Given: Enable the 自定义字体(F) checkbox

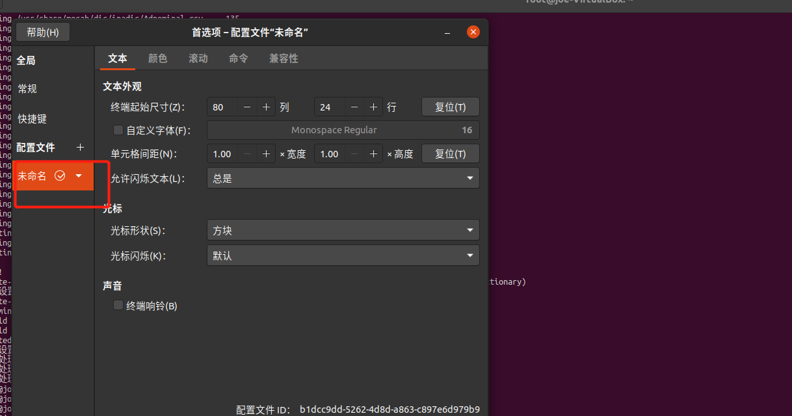Looking at the screenshot, I should click(x=118, y=130).
